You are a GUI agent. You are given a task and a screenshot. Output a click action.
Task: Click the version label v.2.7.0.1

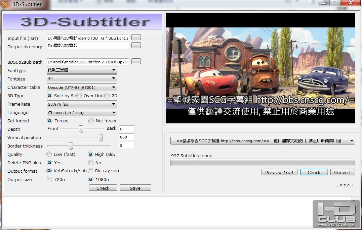(345, 185)
